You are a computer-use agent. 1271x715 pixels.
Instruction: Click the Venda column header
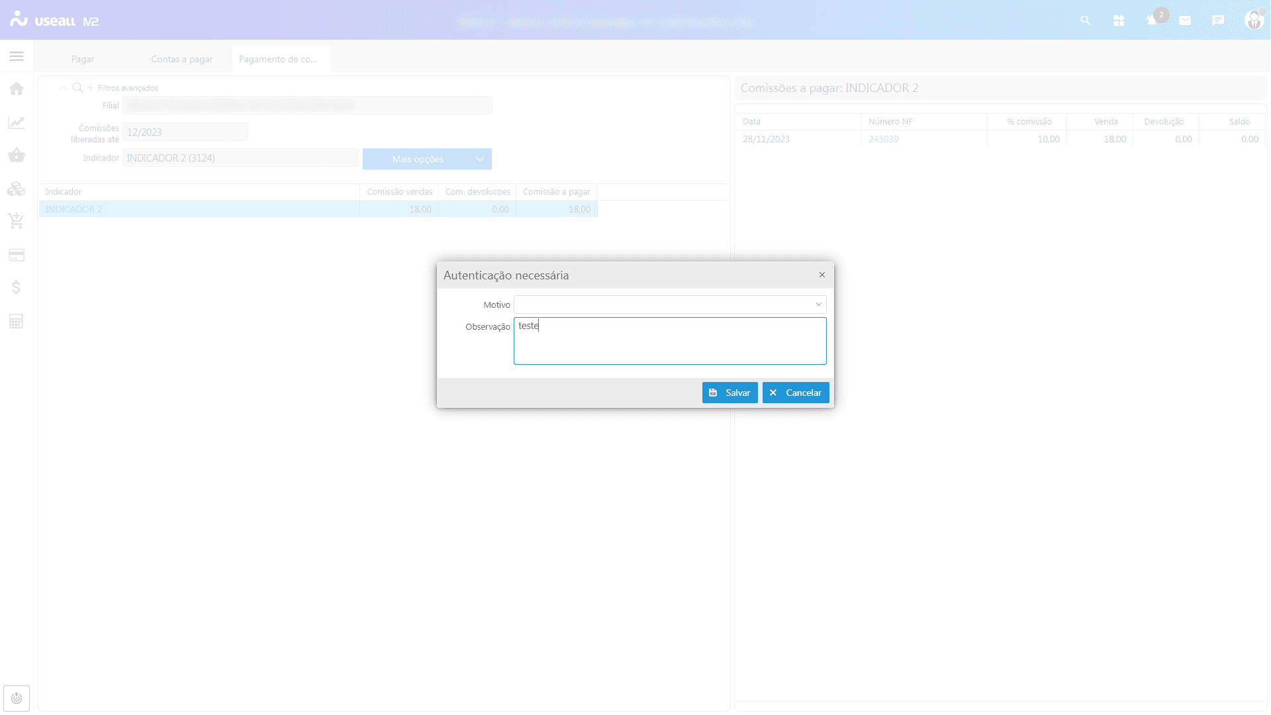coord(1100,121)
